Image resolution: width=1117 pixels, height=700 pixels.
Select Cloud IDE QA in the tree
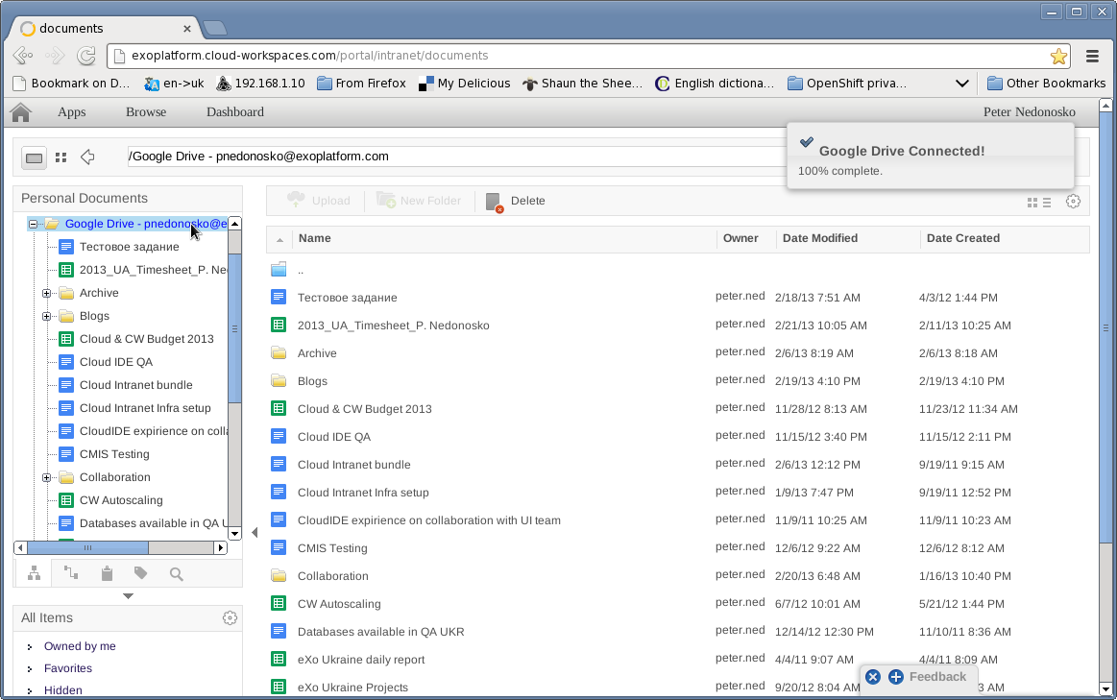pos(116,362)
